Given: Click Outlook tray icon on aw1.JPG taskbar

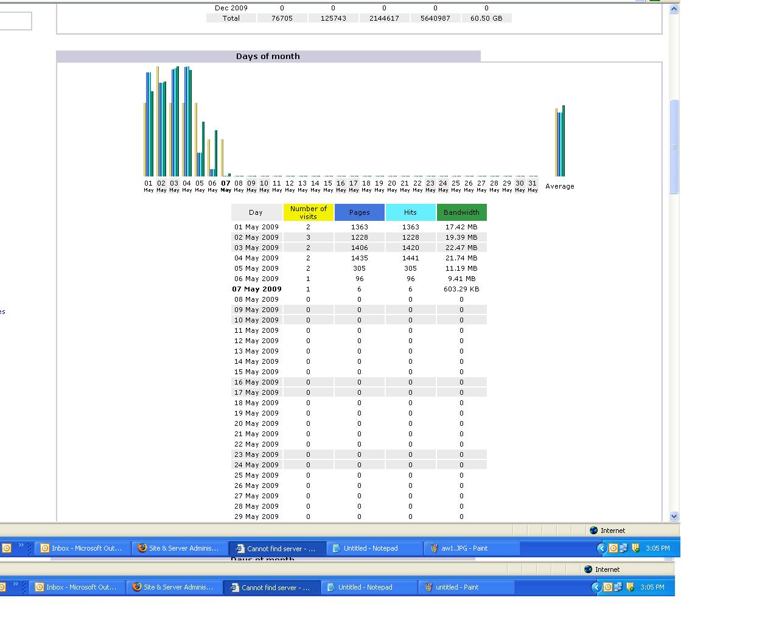Looking at the screenshot, I should (x=613, y=548).
